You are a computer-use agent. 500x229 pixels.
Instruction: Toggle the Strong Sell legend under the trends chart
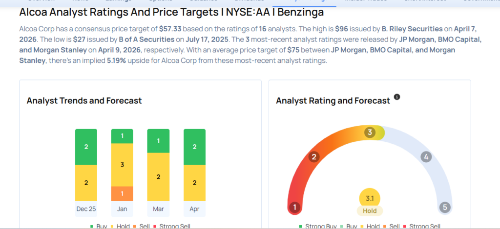point(173,226)
